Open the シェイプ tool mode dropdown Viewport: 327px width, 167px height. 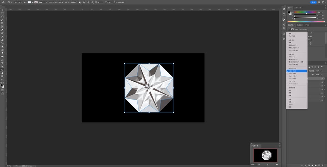(x=19, y=2)
